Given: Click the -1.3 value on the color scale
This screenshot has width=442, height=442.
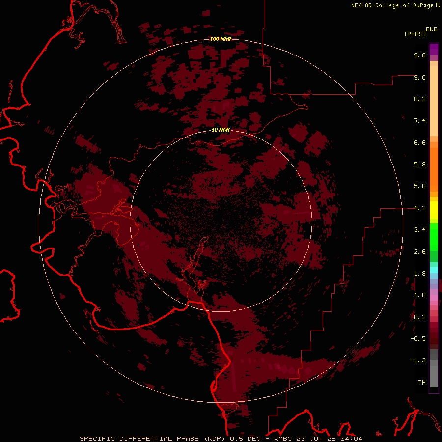Looking at the screenshot, I should [418, 360].
